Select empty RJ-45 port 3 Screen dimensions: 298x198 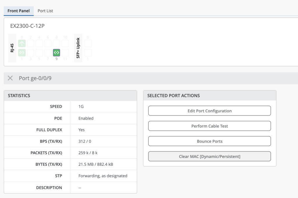click(x=31, y=53)
